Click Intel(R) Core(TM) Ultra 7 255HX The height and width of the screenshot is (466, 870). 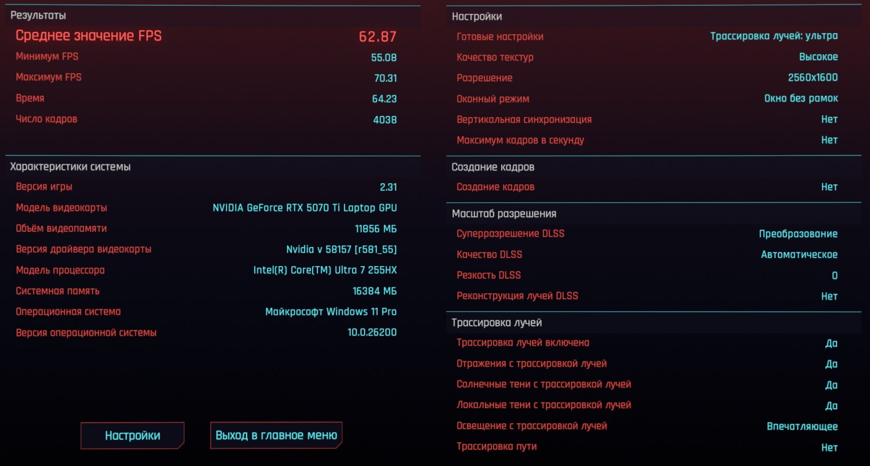pyautogui.click(x=325, y=271)
